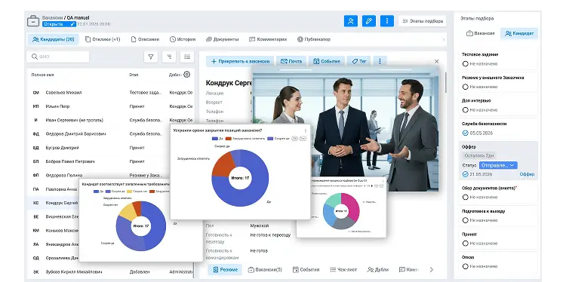Click the avatar initials СМ of Савельев Михаил
The width and height of the screenshot is (566, 282).
(x=35, y=93)
